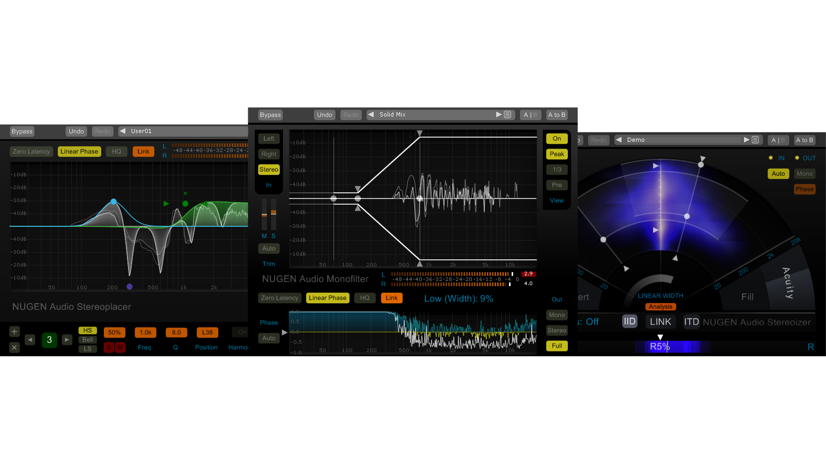Click Redo in the Monofilter window
This screenshot has height=464, width=826.
(x=351, y=115)
